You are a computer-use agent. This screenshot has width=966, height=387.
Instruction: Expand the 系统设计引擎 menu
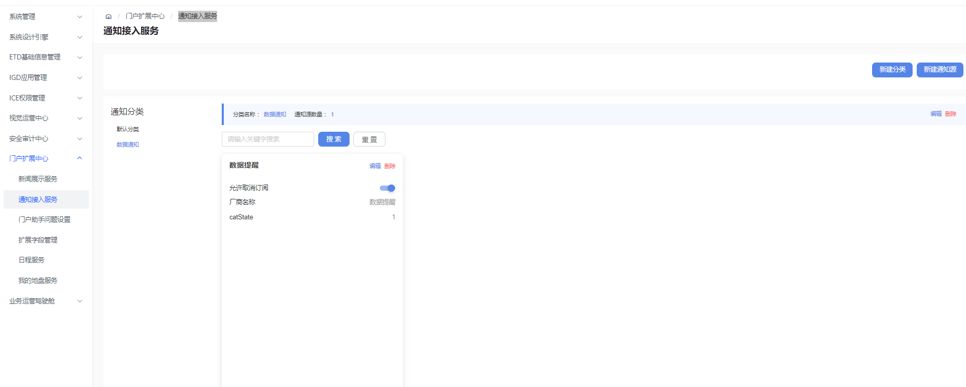click(45, 37)
